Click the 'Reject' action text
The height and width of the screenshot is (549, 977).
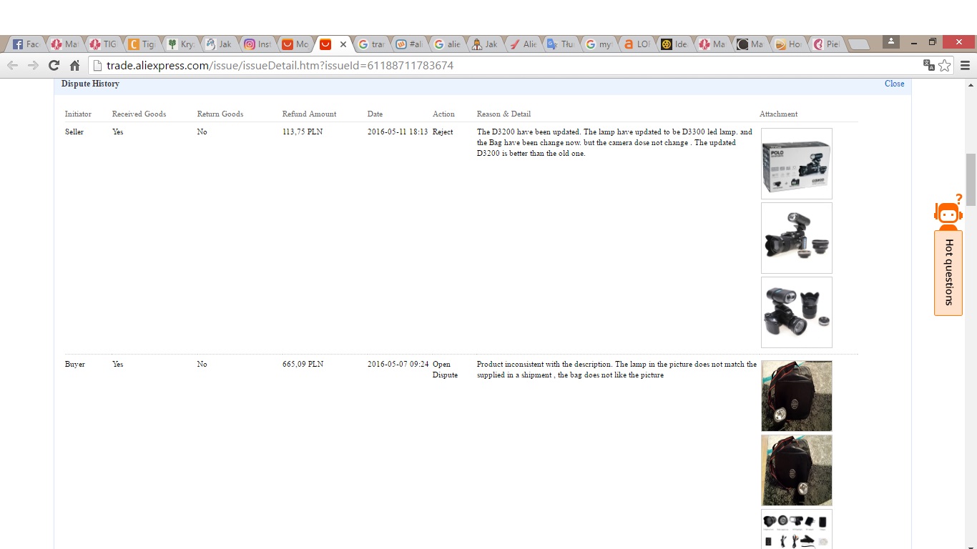[x=443, y=132]
